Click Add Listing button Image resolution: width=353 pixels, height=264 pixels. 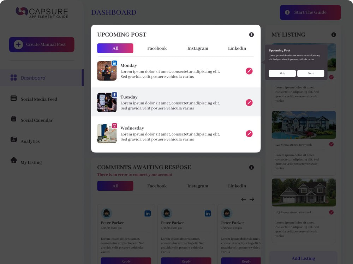[x=303, y=258]
